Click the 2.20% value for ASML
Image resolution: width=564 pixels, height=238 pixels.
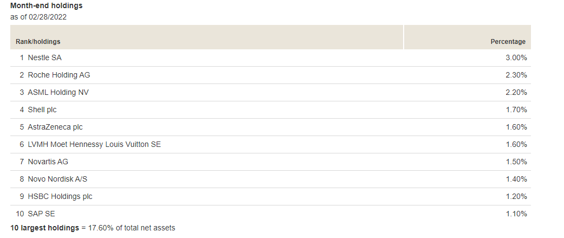pyautogui.click(x=516, y=93)
